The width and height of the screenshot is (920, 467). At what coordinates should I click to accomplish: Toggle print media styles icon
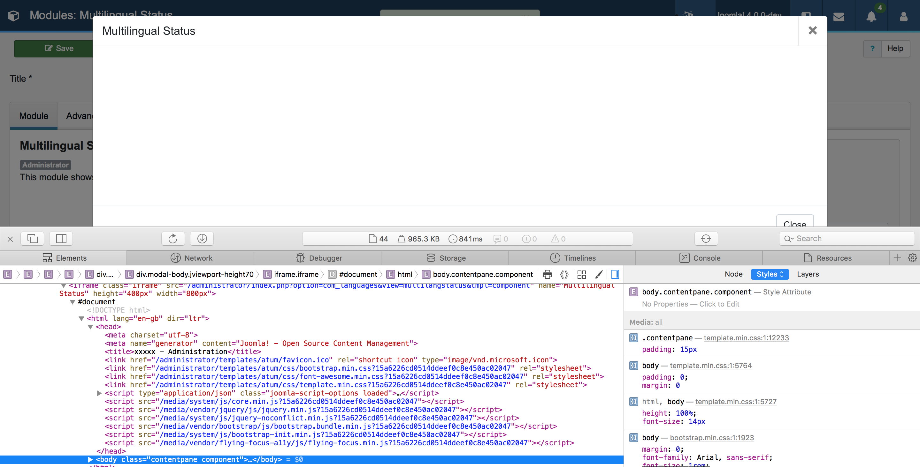pos(547,274)
